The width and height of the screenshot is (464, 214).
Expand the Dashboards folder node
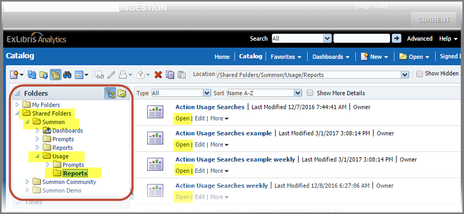click(37, 130)
